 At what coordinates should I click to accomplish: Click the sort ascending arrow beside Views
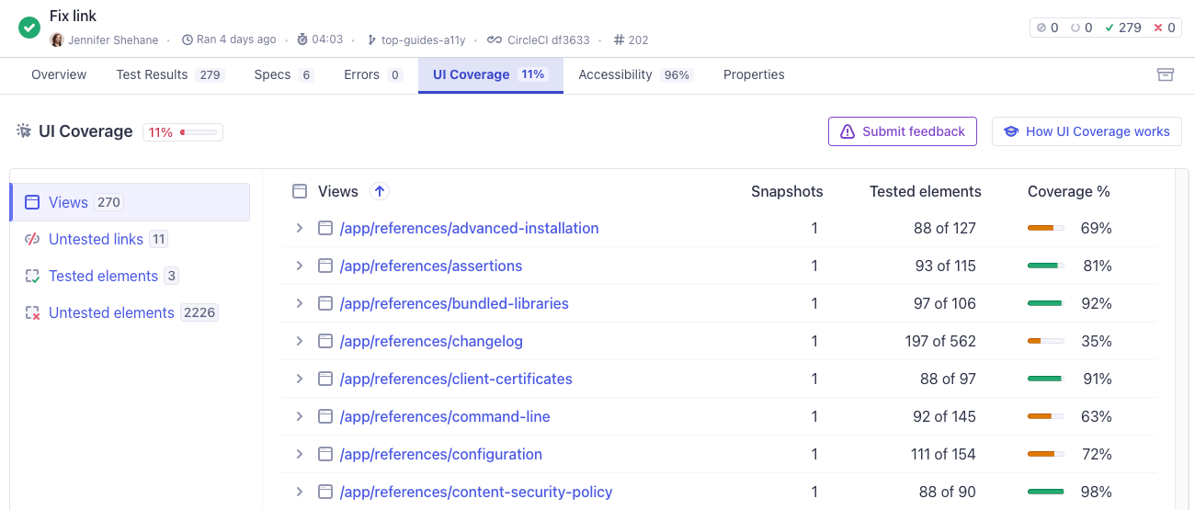pos(380,191)
